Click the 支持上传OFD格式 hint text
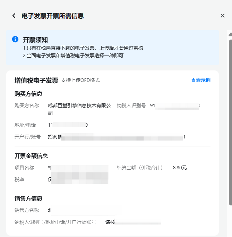Screen dimensions: 232x237 (x=80, y=81)
